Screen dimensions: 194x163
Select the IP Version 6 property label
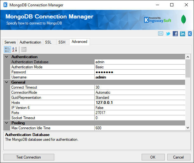tap(52, 107)
